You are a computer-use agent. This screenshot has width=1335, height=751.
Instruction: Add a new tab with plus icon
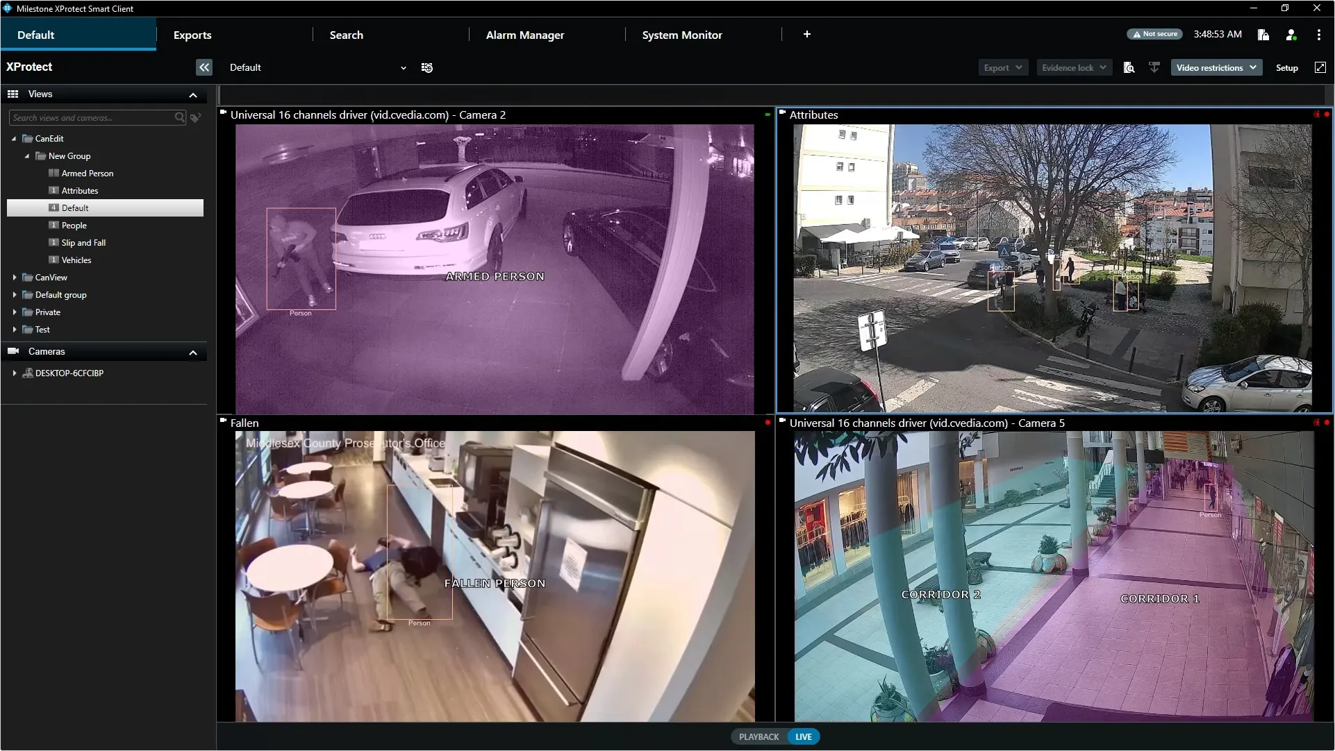(806, 34)
